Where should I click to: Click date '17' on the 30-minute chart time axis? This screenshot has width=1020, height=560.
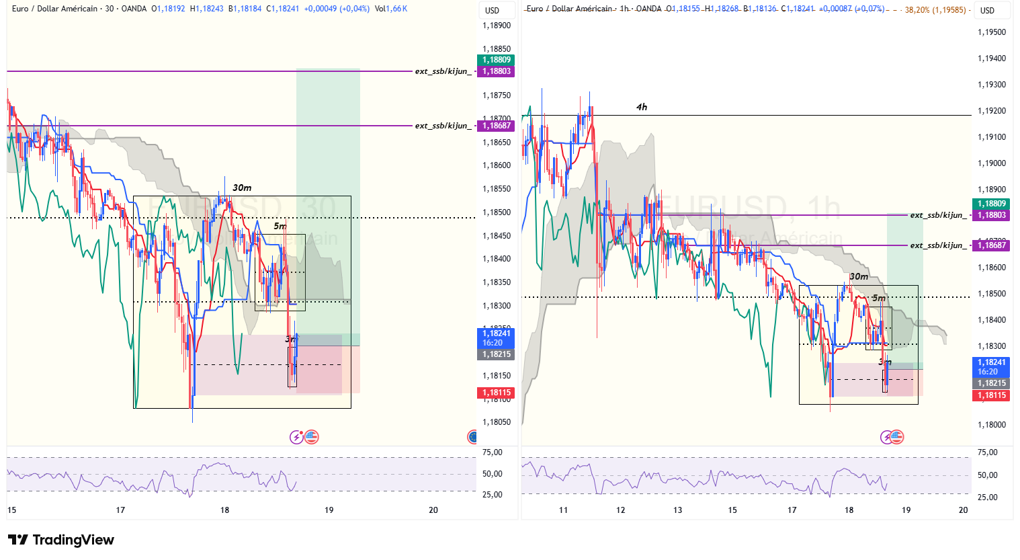point(120,510)
